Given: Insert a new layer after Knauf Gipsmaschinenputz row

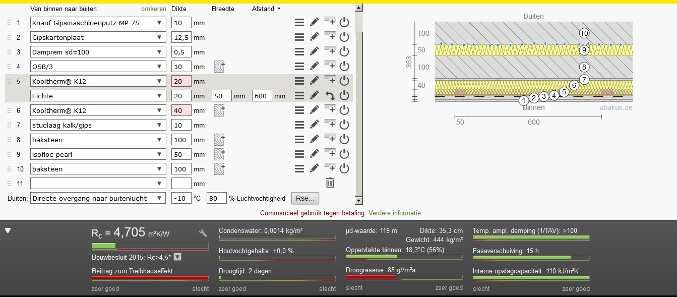Looking at the screenshot, I should pyautogui.click(x=330, y=22).
